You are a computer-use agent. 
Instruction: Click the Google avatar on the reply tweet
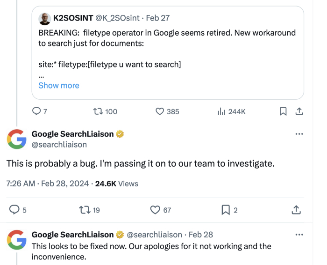click(x=16, y=239)
